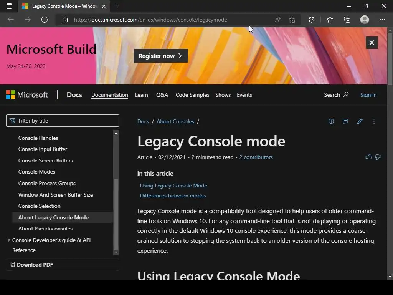Open a new tab with plus button

tap(117, 6)
